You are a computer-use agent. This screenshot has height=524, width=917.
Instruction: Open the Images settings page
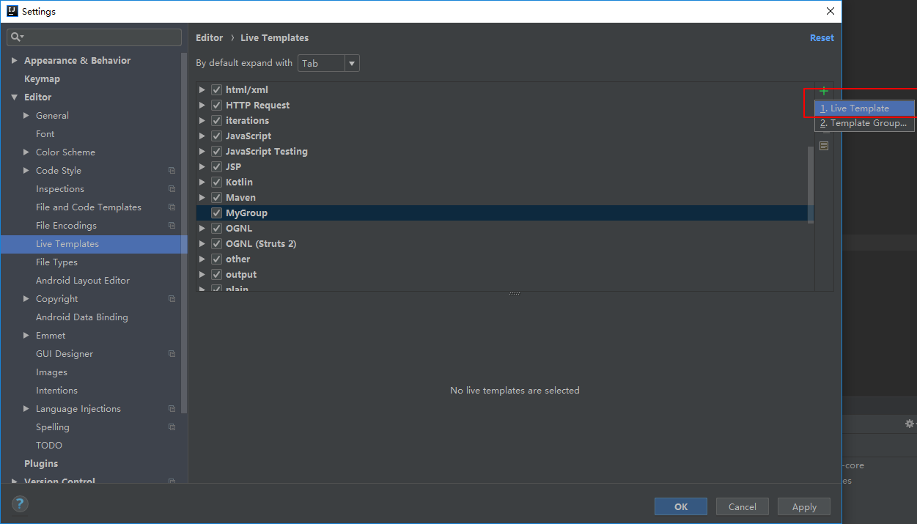click(51, 372)
